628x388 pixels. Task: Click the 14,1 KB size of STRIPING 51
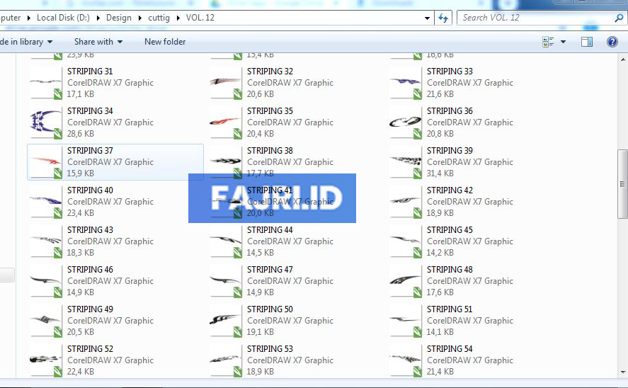pos(440,332)
